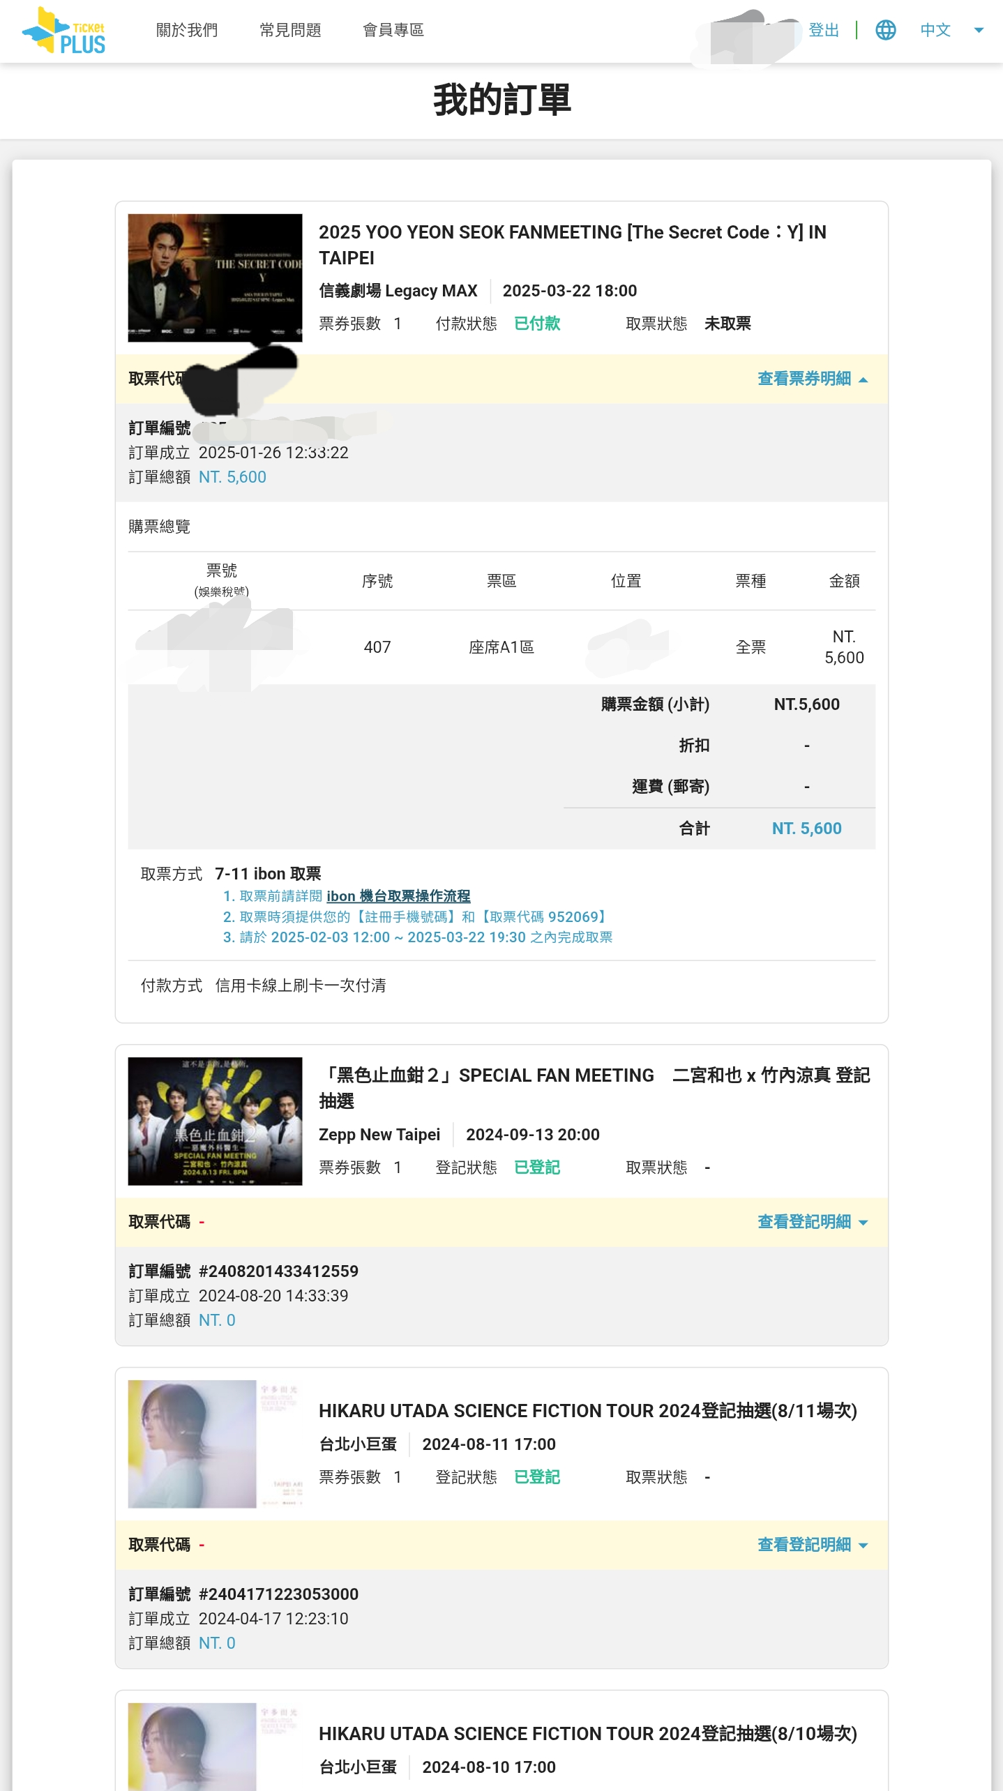Expand the 中文 language dropdown arrow

click(x=979, y=30)
